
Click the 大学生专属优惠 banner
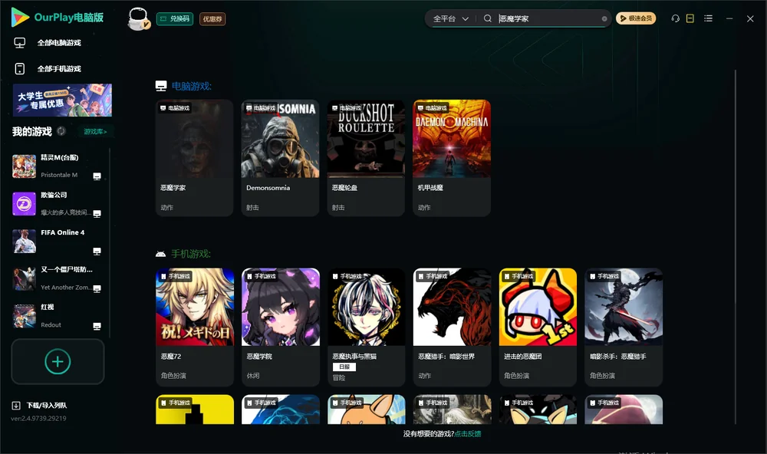(x=63, y=100)
